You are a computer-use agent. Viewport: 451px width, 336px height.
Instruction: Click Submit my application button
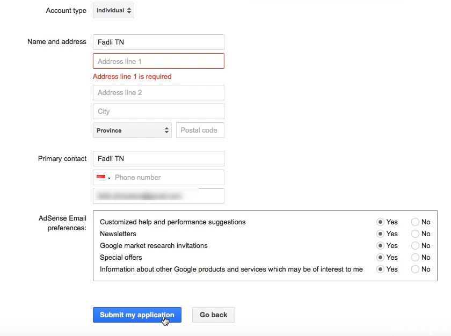[137, 315]
